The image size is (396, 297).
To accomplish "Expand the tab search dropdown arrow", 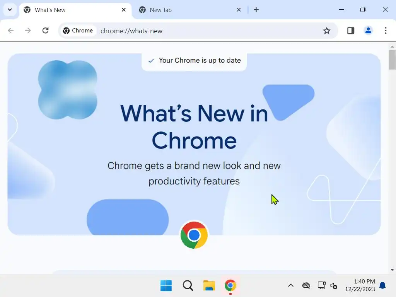I will tap(10, 10).
